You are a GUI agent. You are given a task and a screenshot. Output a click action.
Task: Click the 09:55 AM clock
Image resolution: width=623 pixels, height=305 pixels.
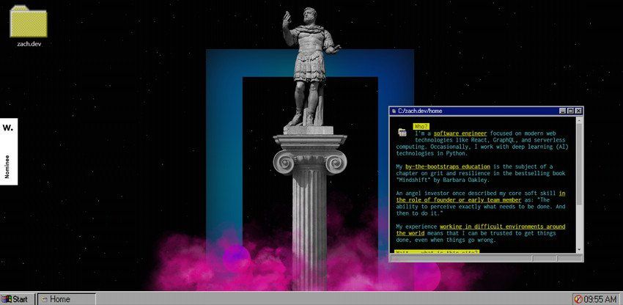click(601, 299)
